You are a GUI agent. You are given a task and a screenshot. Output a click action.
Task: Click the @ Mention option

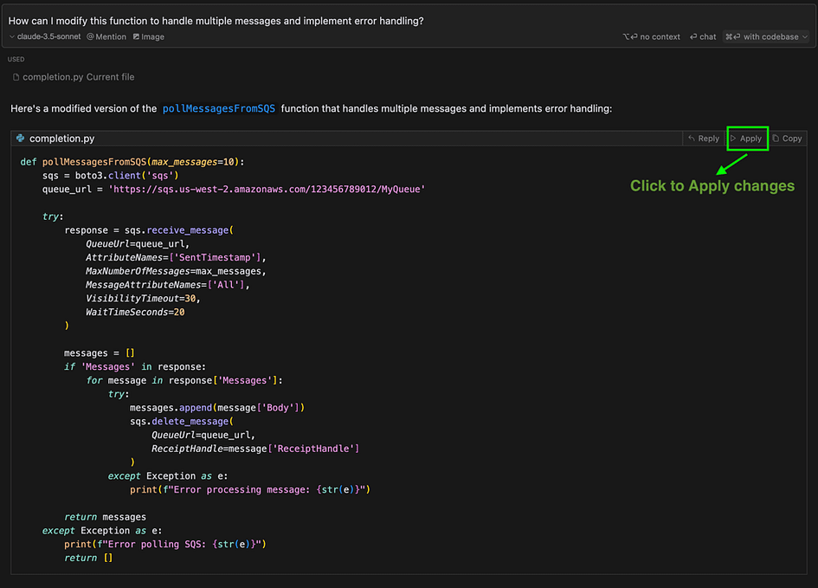(x=106, y=36)
